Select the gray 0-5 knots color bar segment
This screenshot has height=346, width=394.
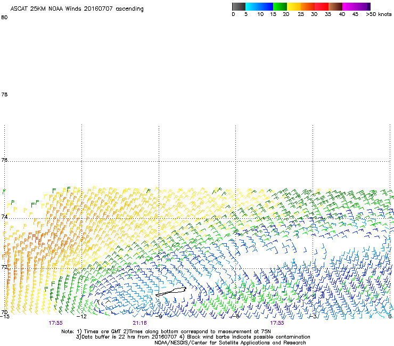click(x=239, y=6)
